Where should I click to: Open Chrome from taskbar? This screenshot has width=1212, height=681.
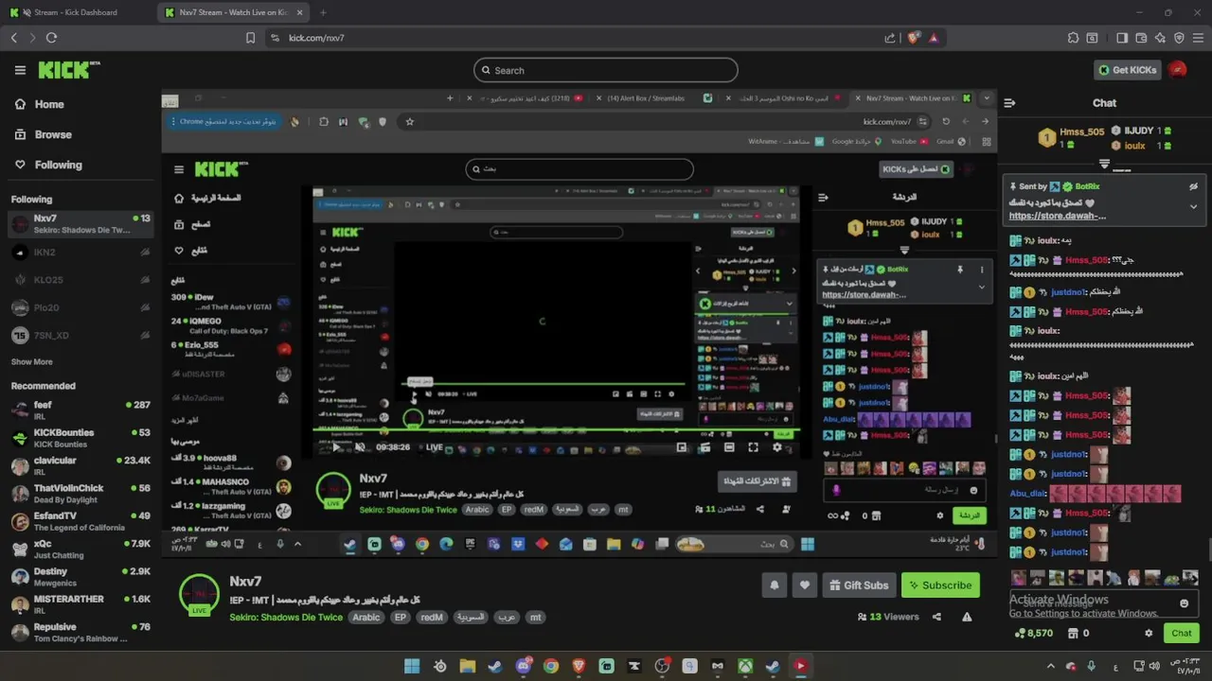pyautogui.click(x=550, y=666)
